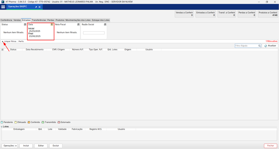Toggle the Pendente status legend box

2,122
